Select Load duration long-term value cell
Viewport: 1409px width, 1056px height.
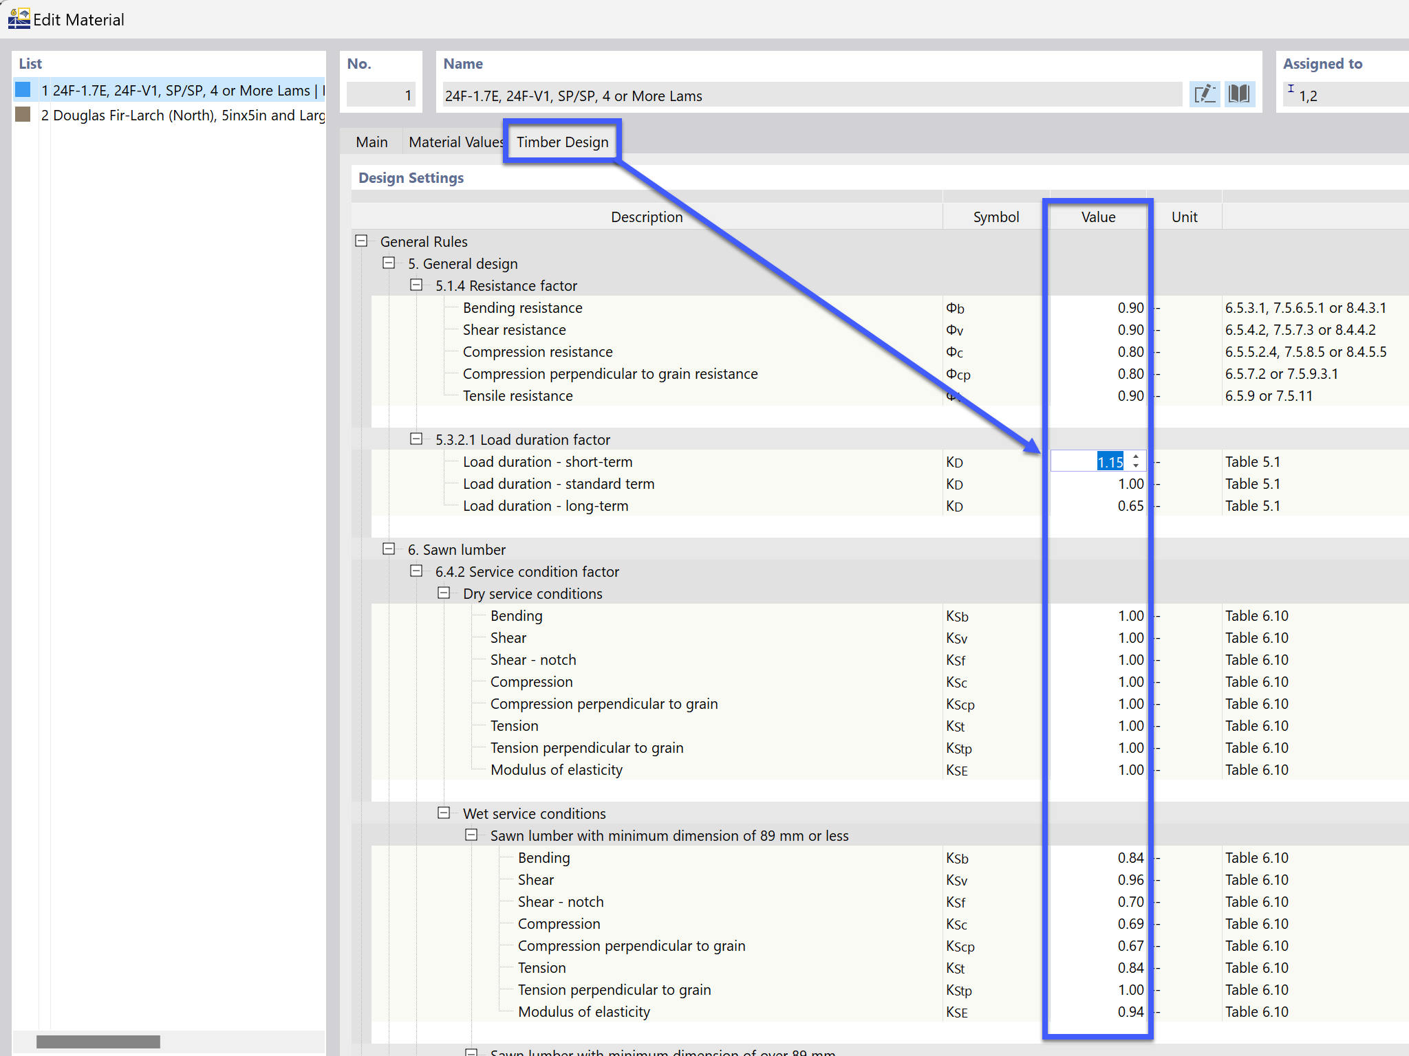point(1098,506)
